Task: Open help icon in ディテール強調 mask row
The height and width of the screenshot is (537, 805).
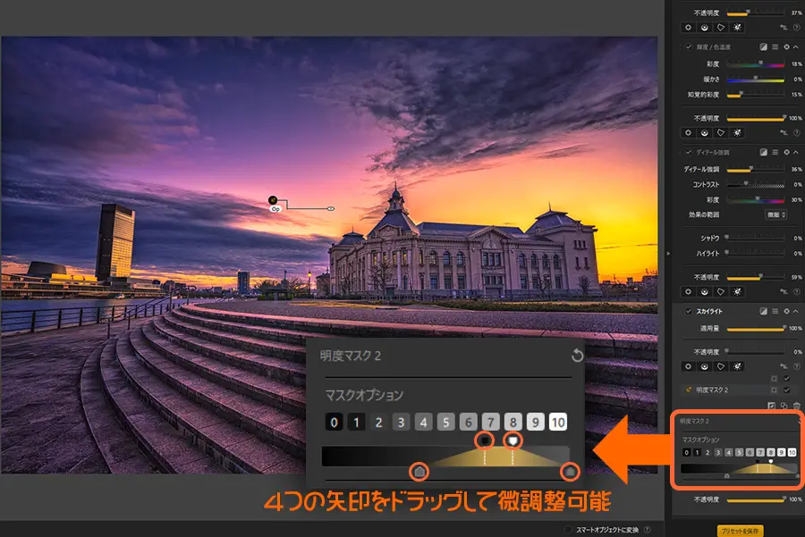Action: pyautogui.click(x=796, y=291)
